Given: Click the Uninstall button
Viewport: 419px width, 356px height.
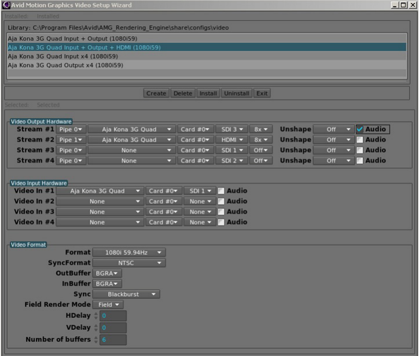Looking at the screenshot, I should (236, 93).
